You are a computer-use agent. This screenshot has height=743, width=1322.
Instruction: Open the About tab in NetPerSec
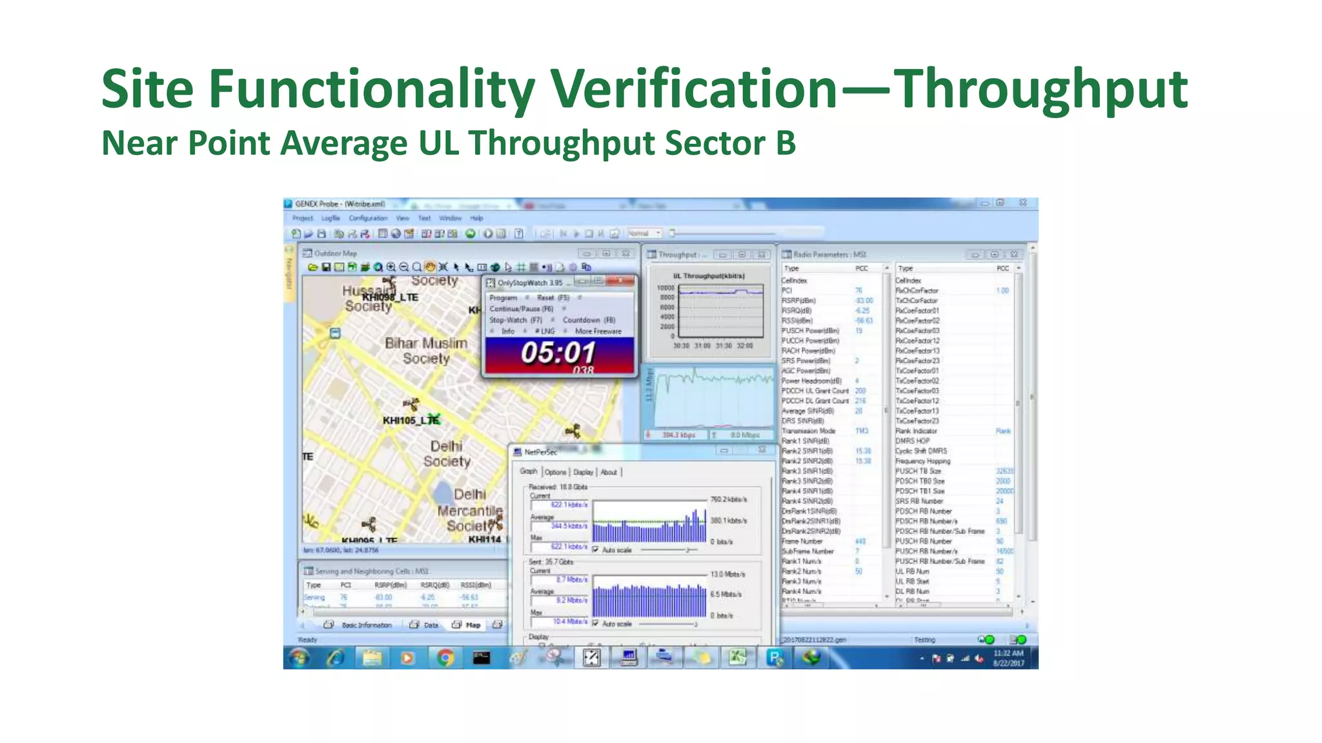609,472
